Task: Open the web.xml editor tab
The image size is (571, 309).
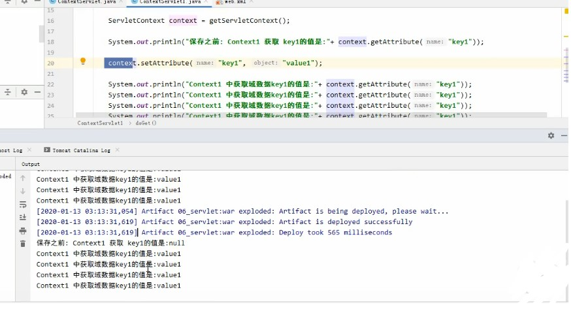Action: (235, 2)
